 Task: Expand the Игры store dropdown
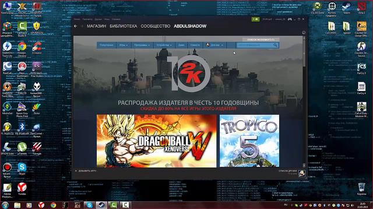click(x=124, y=45)
